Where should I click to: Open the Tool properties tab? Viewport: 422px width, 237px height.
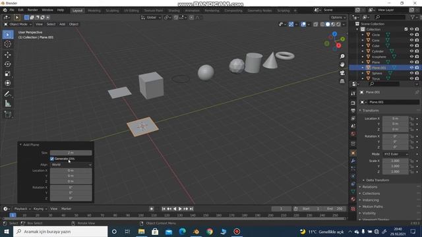tap(353, 93)
